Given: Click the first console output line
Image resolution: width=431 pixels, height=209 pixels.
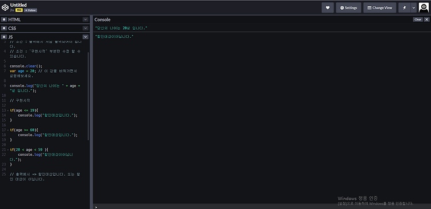Looking at the screenshot, I should (121, 28).
